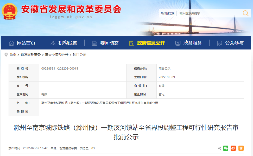Click the 来源：省发展改革委 text

[x=64, y=148]
